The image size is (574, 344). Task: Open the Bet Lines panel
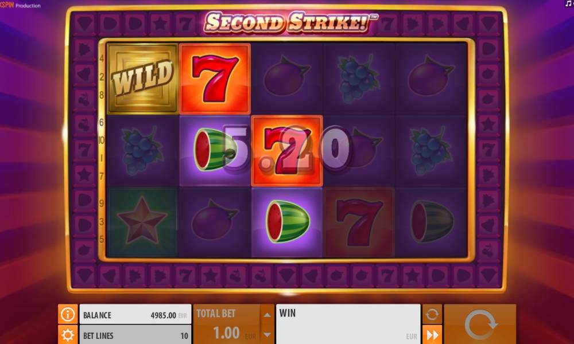[x=135, y=335]
